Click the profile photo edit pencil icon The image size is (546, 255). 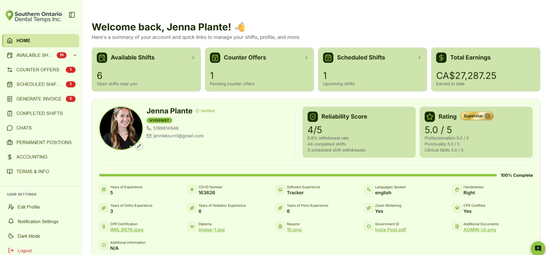point(139,146)
